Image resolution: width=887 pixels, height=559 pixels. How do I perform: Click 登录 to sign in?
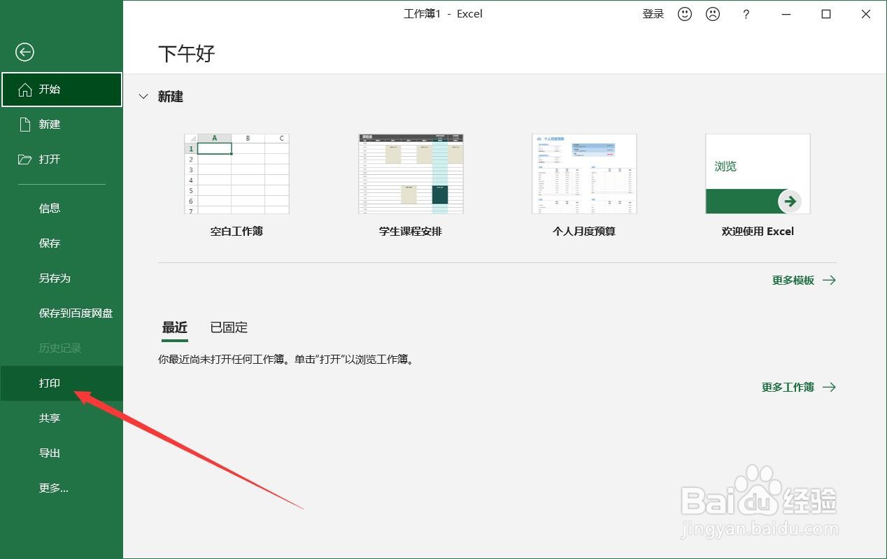[x=653, y=14]
